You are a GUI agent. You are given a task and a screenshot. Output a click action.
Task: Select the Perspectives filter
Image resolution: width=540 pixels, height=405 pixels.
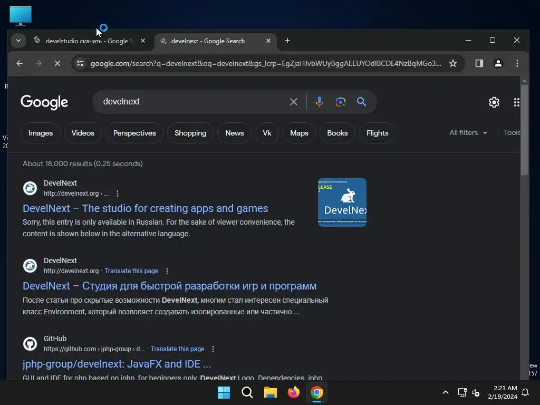click(x=134, y=133)
